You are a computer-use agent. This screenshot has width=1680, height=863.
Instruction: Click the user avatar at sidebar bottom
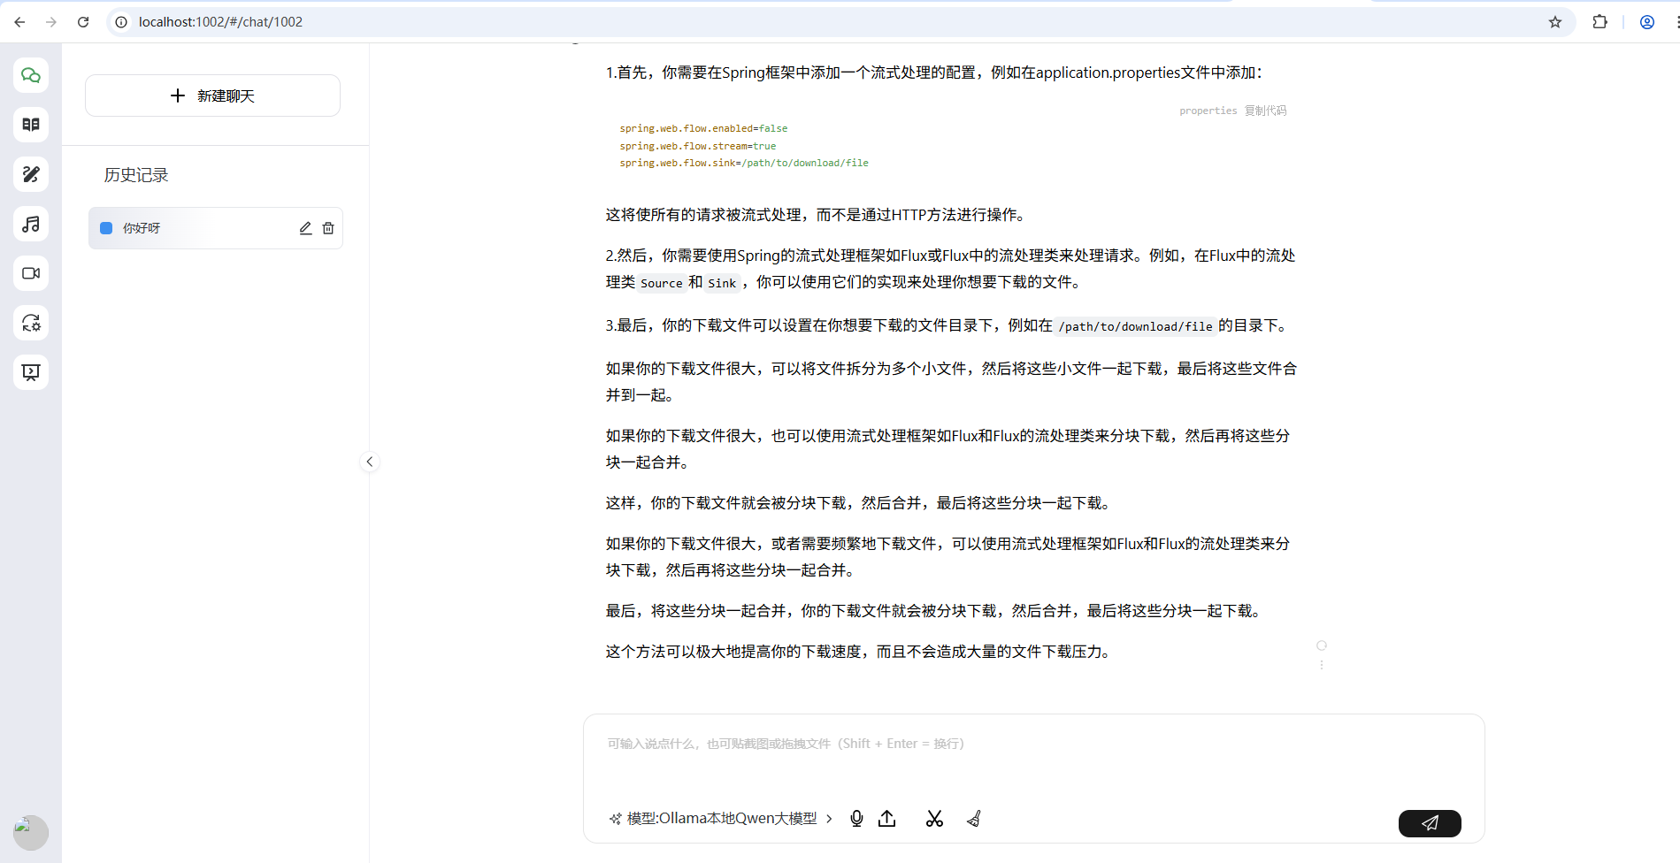pyautogui.click(x=31, y=832)
